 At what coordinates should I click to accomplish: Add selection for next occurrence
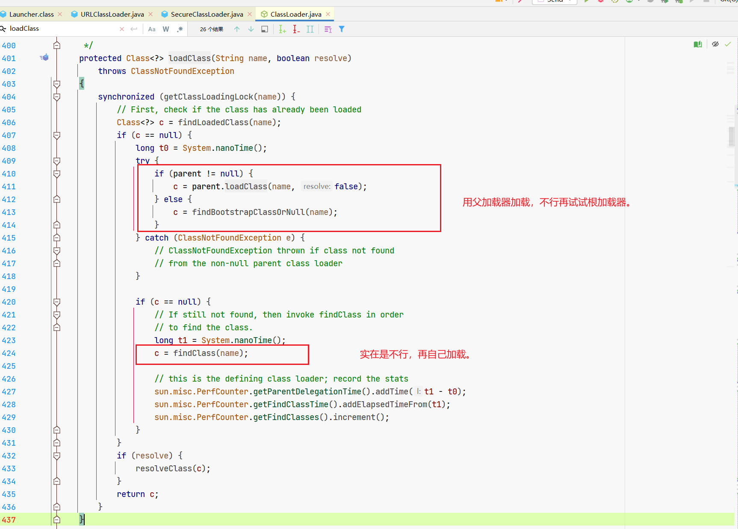click(x=282, y=29)
